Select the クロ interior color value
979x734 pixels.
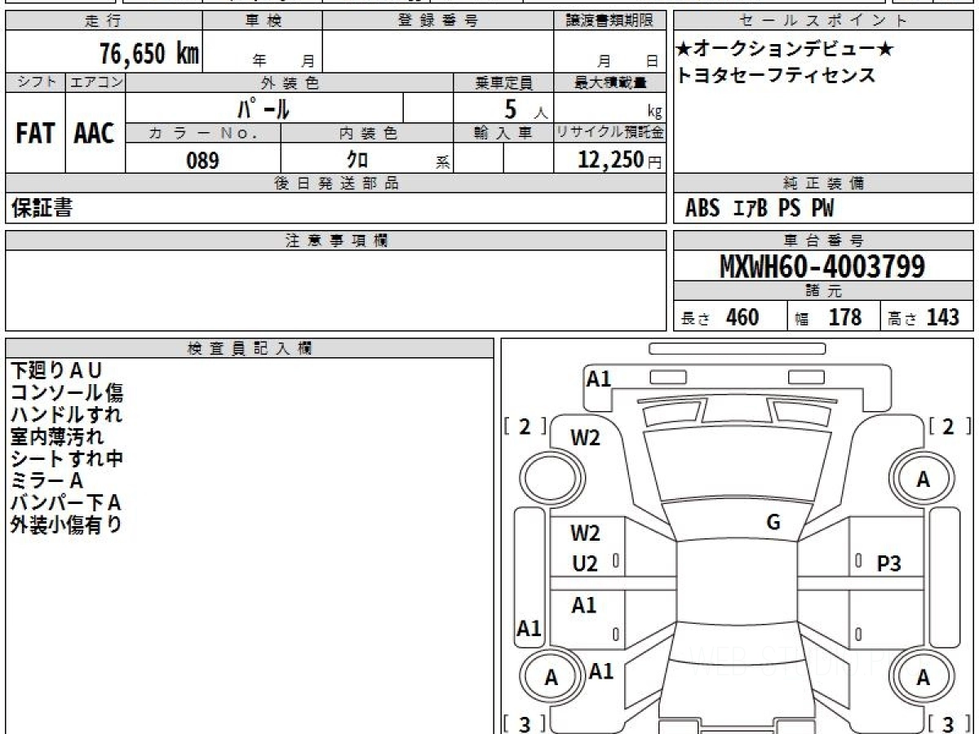tap(357, 161)
